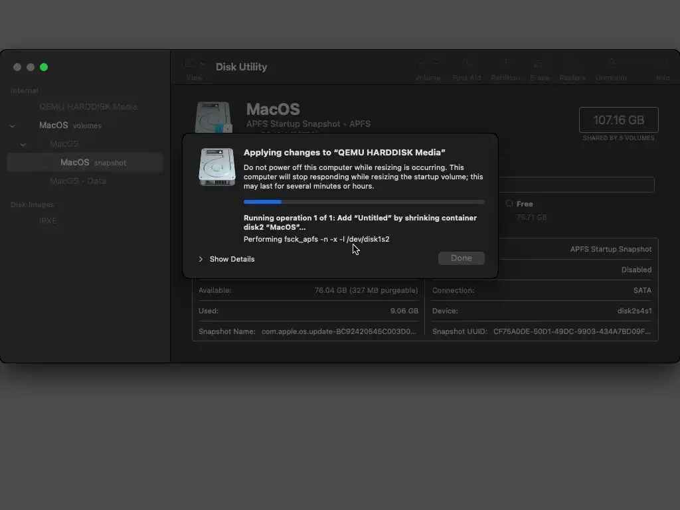
Task: Click the MacOS disk icon in main pane
Action: [x=213, y=117]
